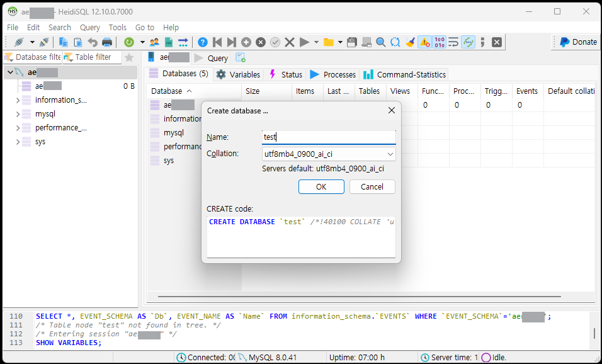Click the green Refresh icon
Screen dimensions: 602x364
pyautogui.click(x=128, y=42)
